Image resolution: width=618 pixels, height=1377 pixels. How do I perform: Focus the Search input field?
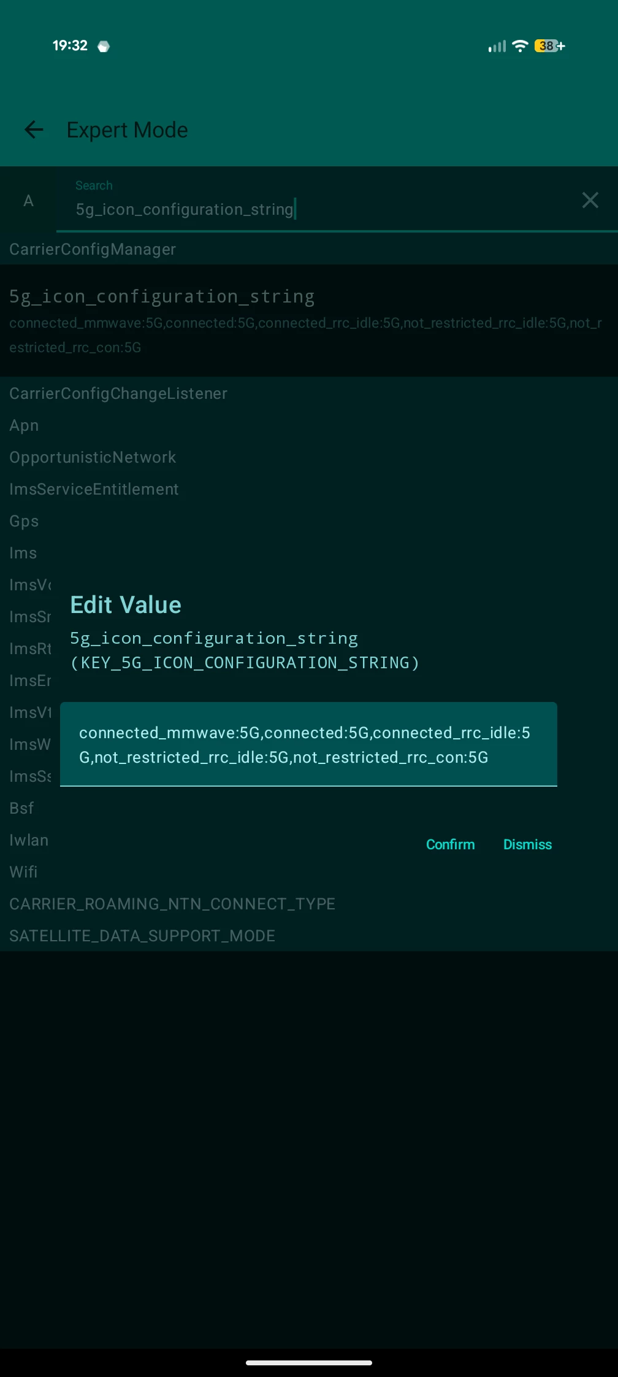(x=319, y=209)
